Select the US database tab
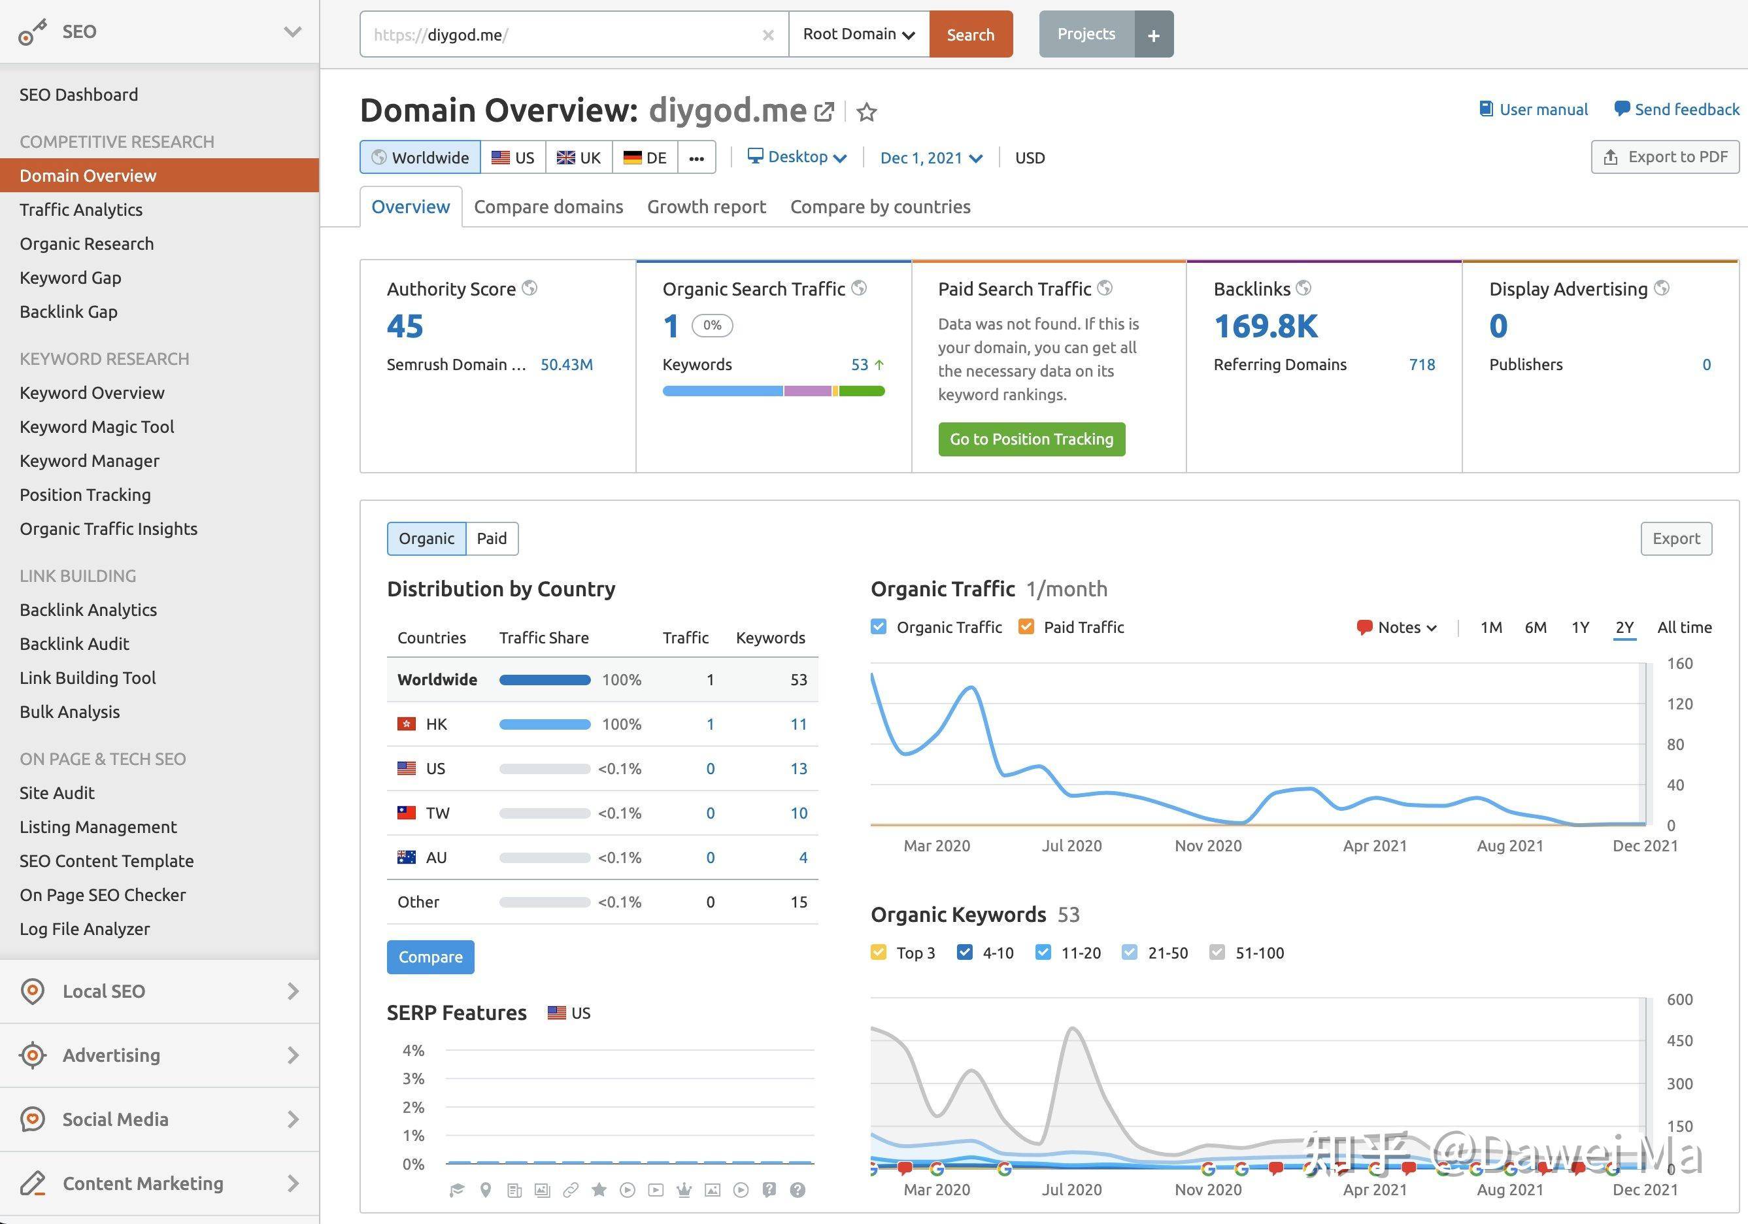 coord(513,158)
